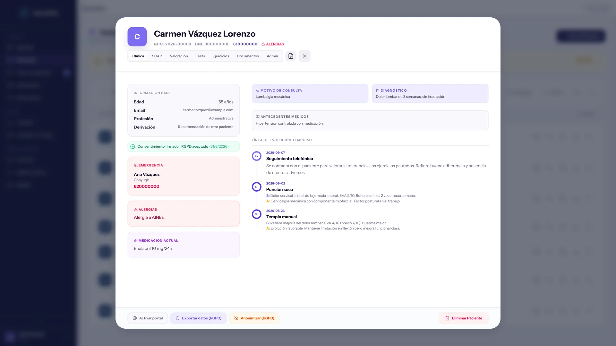Click the Ana Vázquez emergency contact name

[147, 175]
